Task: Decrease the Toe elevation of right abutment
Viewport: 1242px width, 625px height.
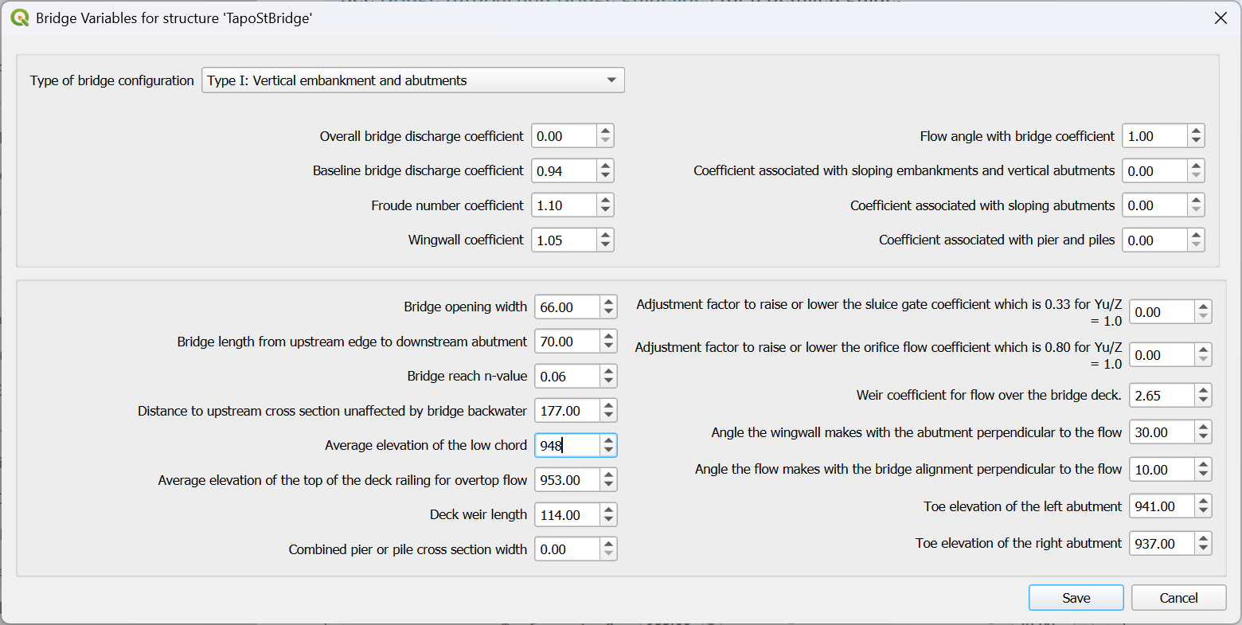Action: pyautogui.click(x=1203, y=549)
